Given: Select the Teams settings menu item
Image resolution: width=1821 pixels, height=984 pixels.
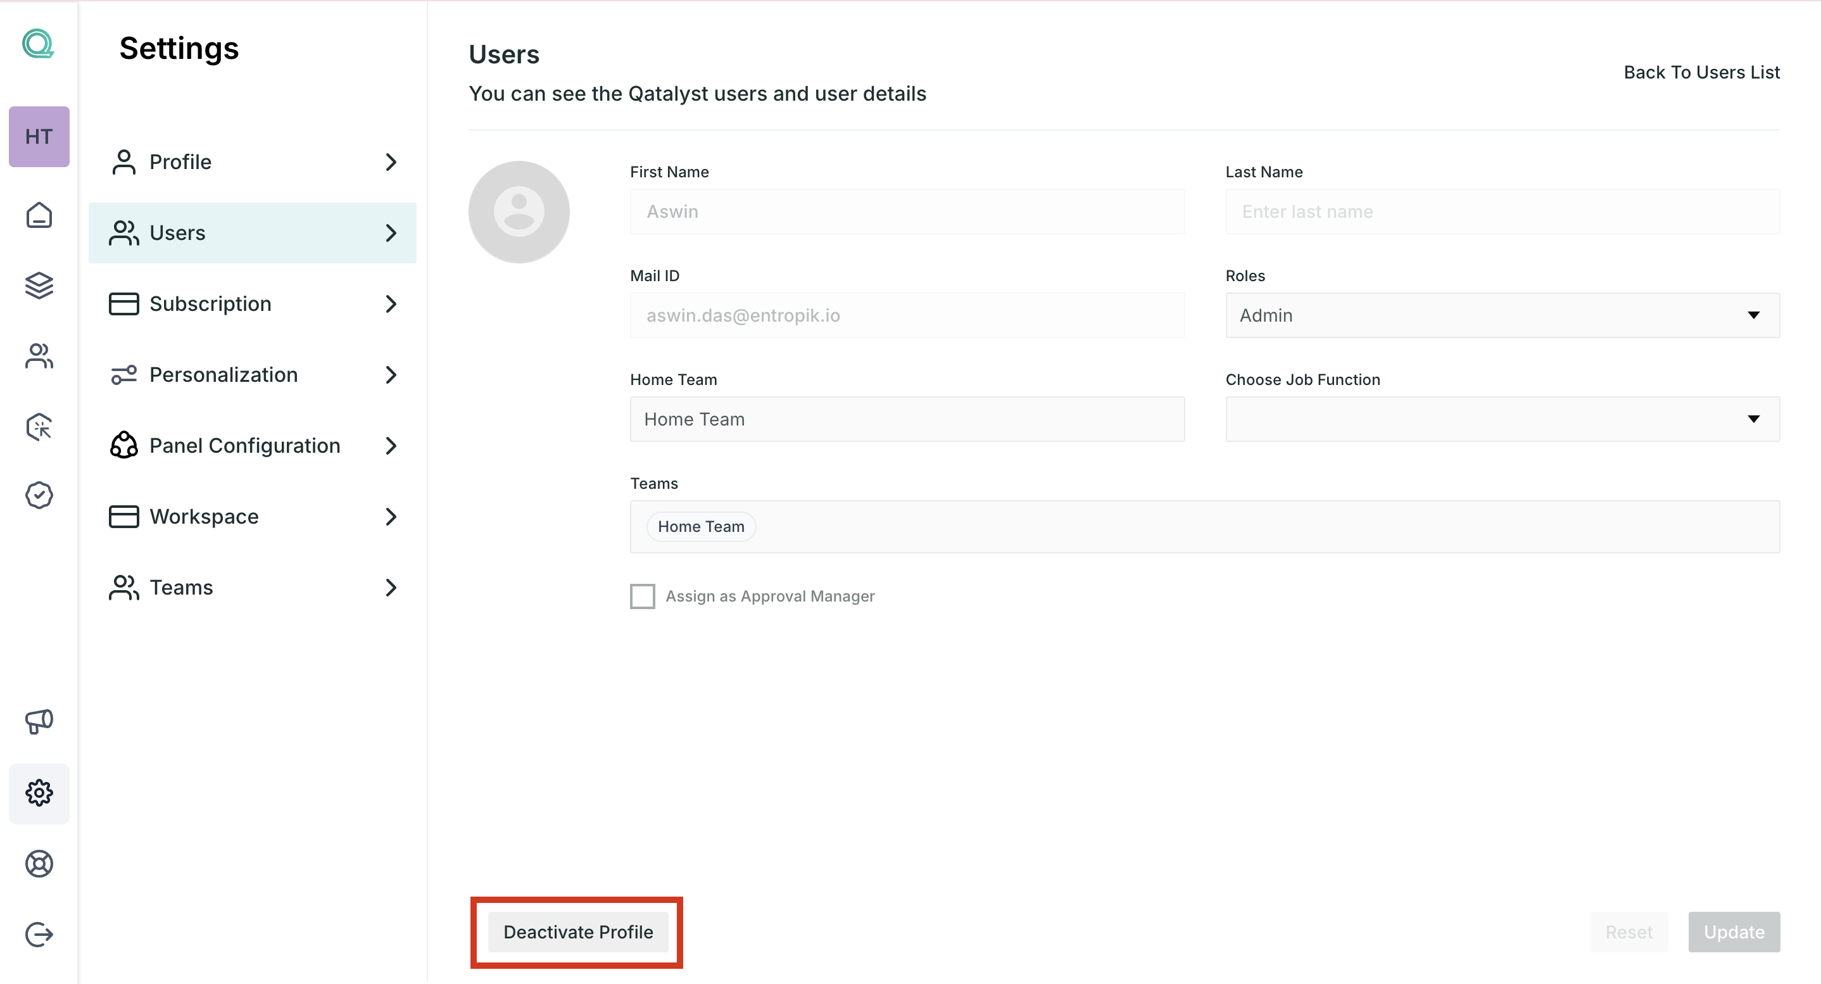Looking at the screenshot, I should [x=253, y=588].
